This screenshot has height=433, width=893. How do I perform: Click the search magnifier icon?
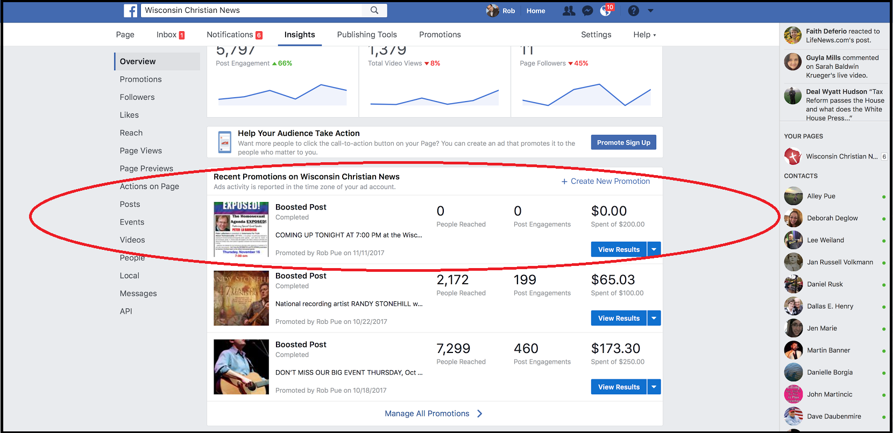(x=374, y=10)
